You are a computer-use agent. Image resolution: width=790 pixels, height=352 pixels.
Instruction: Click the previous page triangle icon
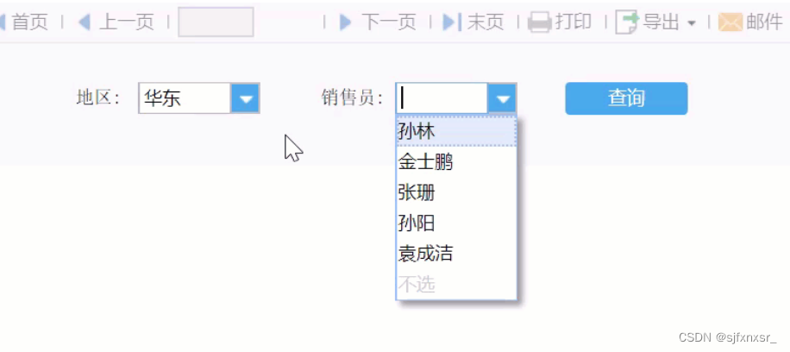pyautogui.click(x=85, y=22)
